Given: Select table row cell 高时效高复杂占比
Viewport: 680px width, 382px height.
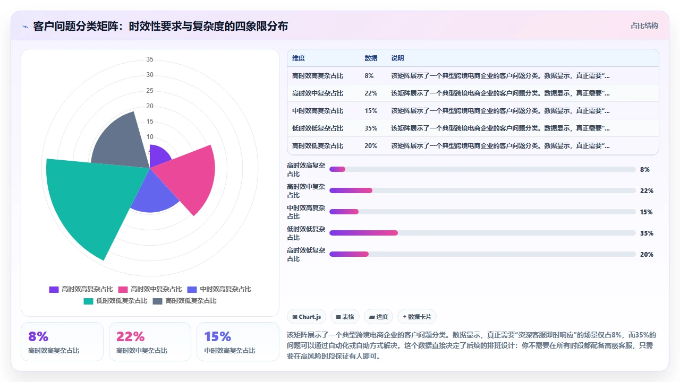Looking at the screenshot, I should pyautogui.click(x=318, y=76).
